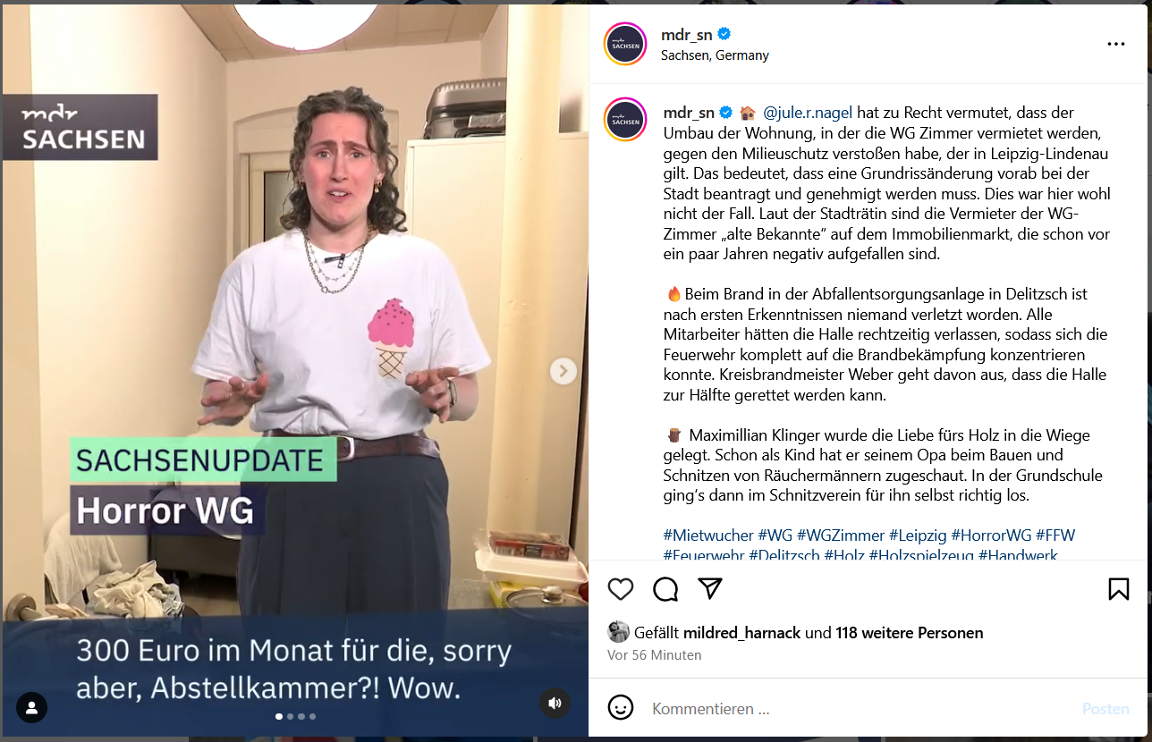Click the Posten button
The height and width of the screenshot is (742, 1152).
click(1105, 709)
